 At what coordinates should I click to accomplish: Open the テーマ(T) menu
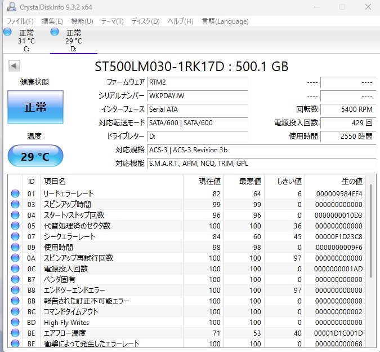[x=113, y=21]
